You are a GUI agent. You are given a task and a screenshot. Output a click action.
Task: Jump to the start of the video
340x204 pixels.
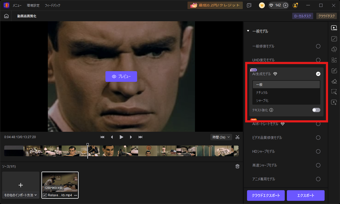point(102,137)
